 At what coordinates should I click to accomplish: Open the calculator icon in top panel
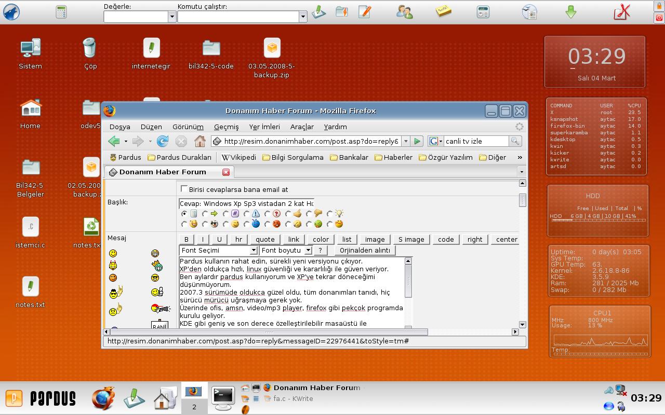tap(61, 12)
